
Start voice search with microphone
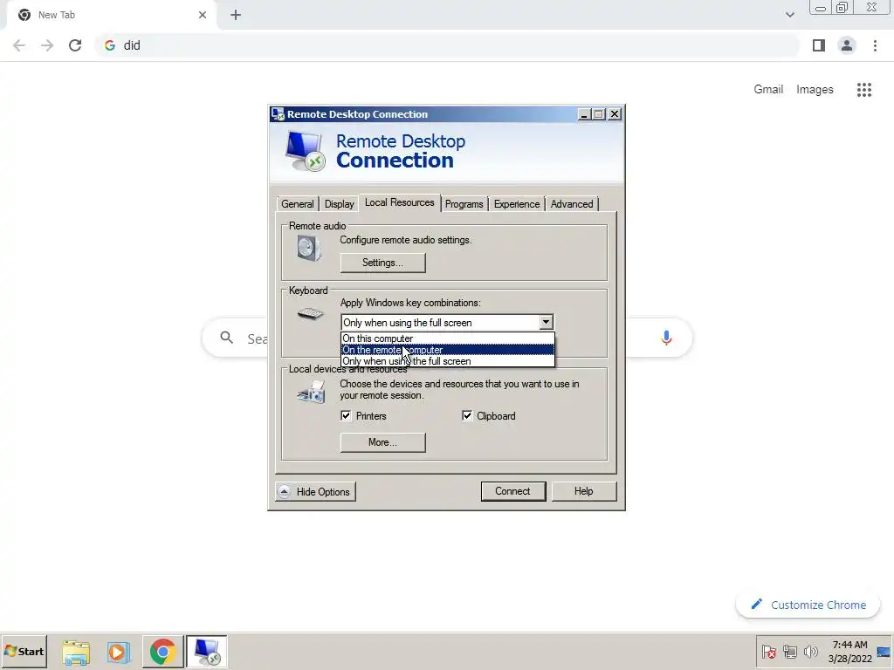pyautogui.click(x=666, y=338)
